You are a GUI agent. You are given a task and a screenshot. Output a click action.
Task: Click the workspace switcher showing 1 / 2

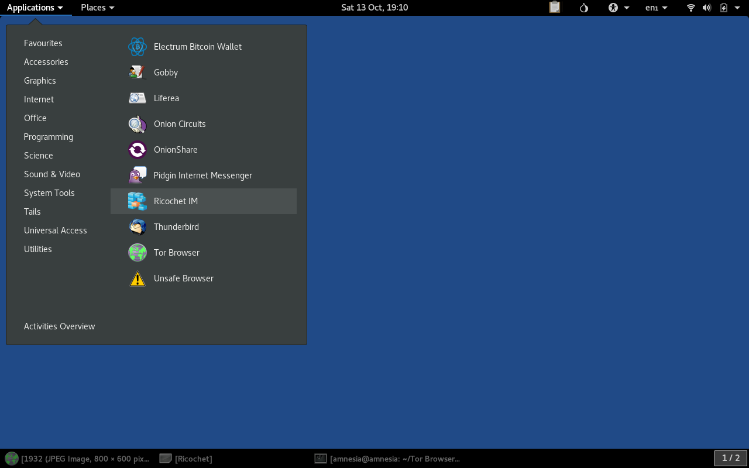tap(730, 458)
